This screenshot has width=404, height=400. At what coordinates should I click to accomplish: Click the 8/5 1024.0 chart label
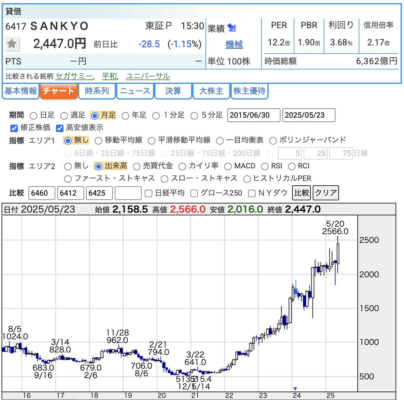pyautogui.click(x=15, y=333)
